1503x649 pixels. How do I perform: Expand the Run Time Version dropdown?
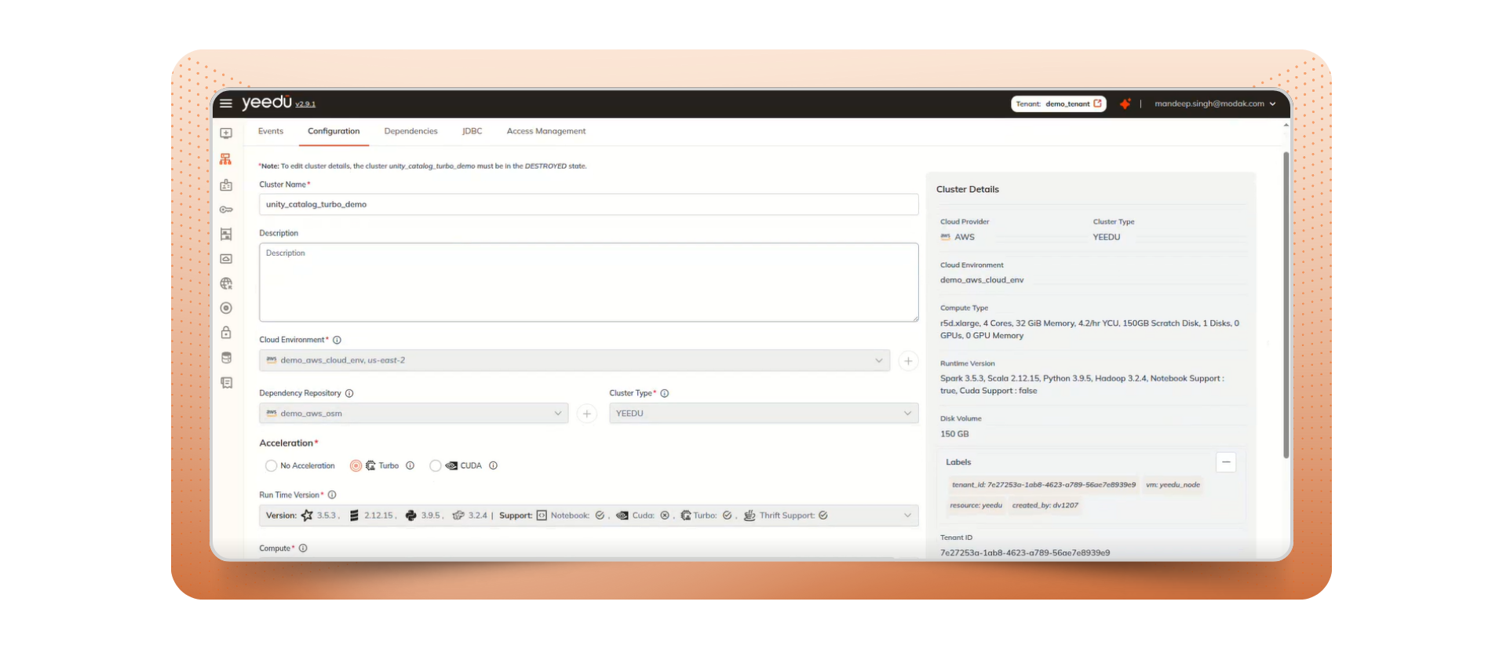tap(589, 516)
